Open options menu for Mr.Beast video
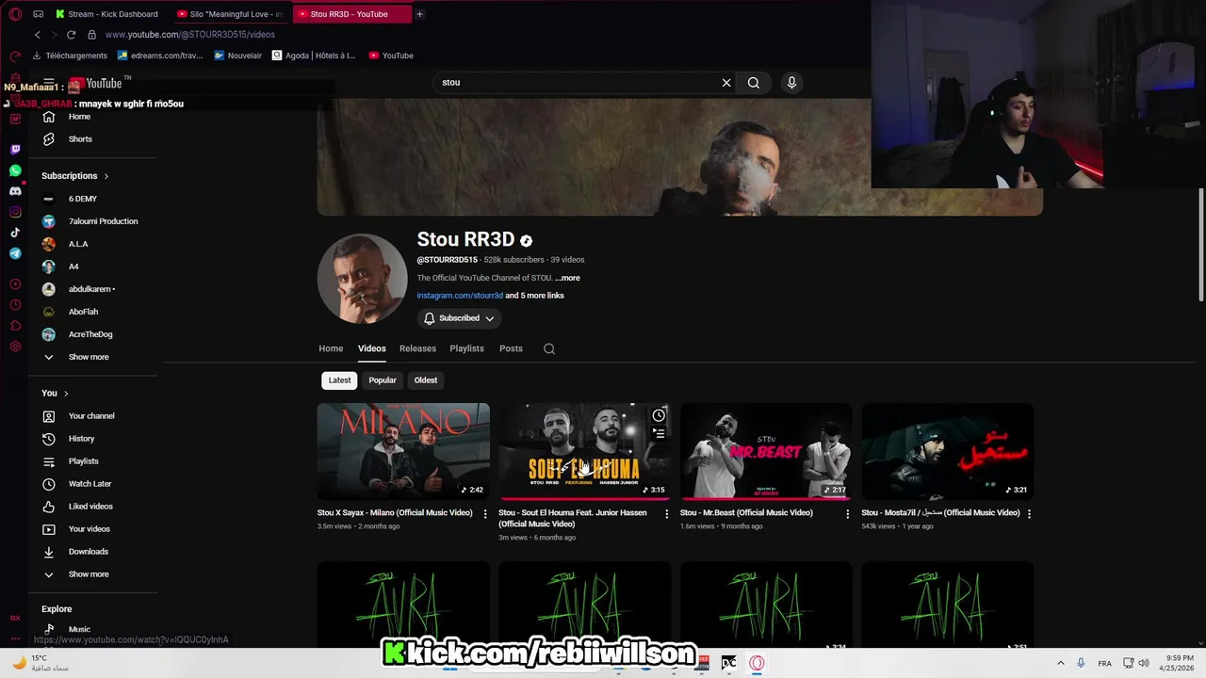This screenshot has width=1206, height=678. (x=847, y=514)
